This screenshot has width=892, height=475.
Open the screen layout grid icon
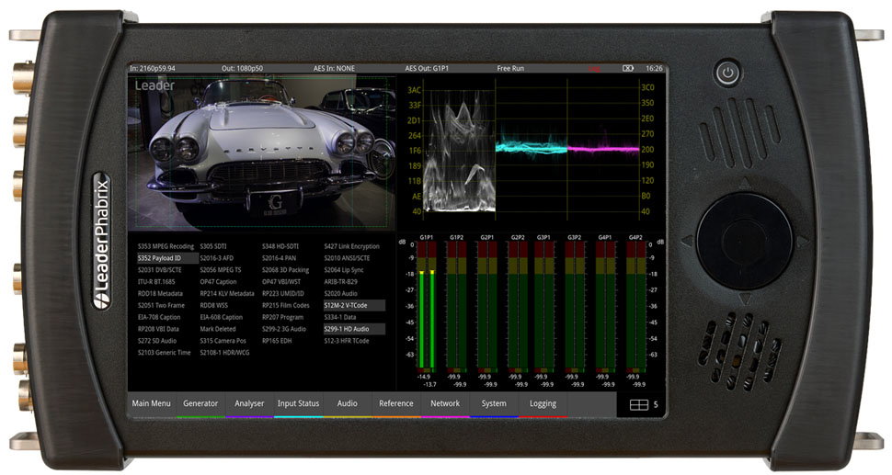click(x=639, y=404)
